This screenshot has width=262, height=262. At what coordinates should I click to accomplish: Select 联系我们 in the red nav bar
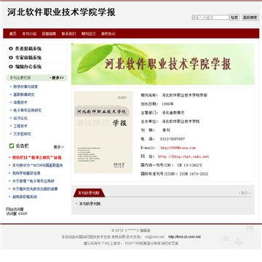click(x=68, y=33)
